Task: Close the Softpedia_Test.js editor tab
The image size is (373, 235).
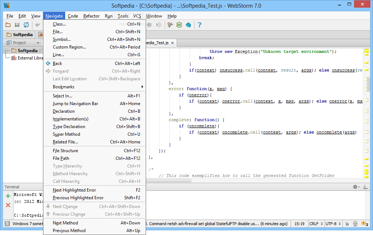Action: tap(172, 43)
